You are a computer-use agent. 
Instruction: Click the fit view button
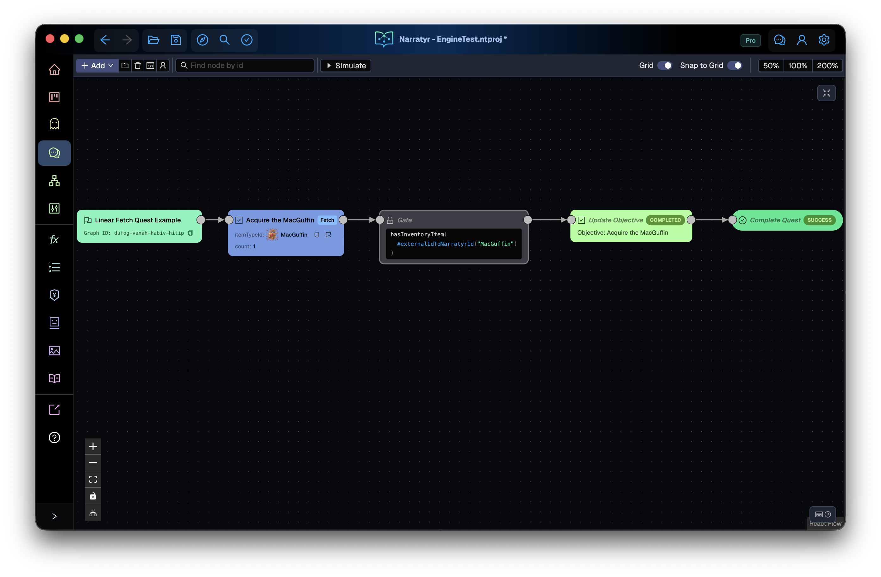coord(93,479)
